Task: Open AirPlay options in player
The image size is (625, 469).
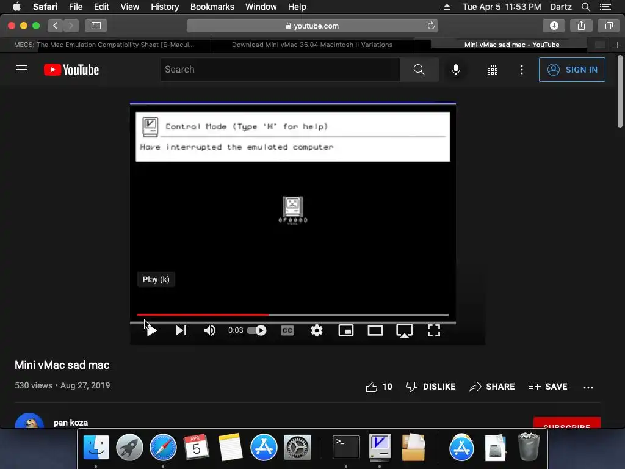Action: (x=405, y=330)
